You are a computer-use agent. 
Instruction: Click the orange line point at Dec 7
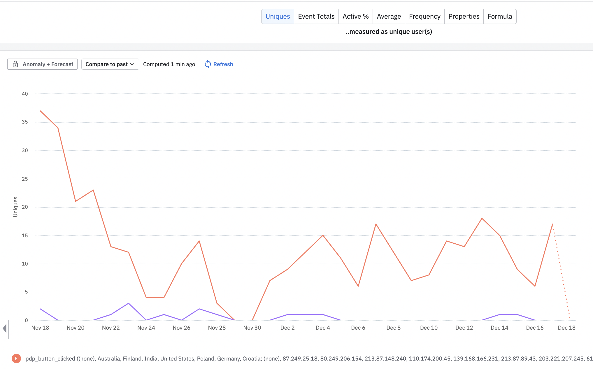click(x=376, y=224)
